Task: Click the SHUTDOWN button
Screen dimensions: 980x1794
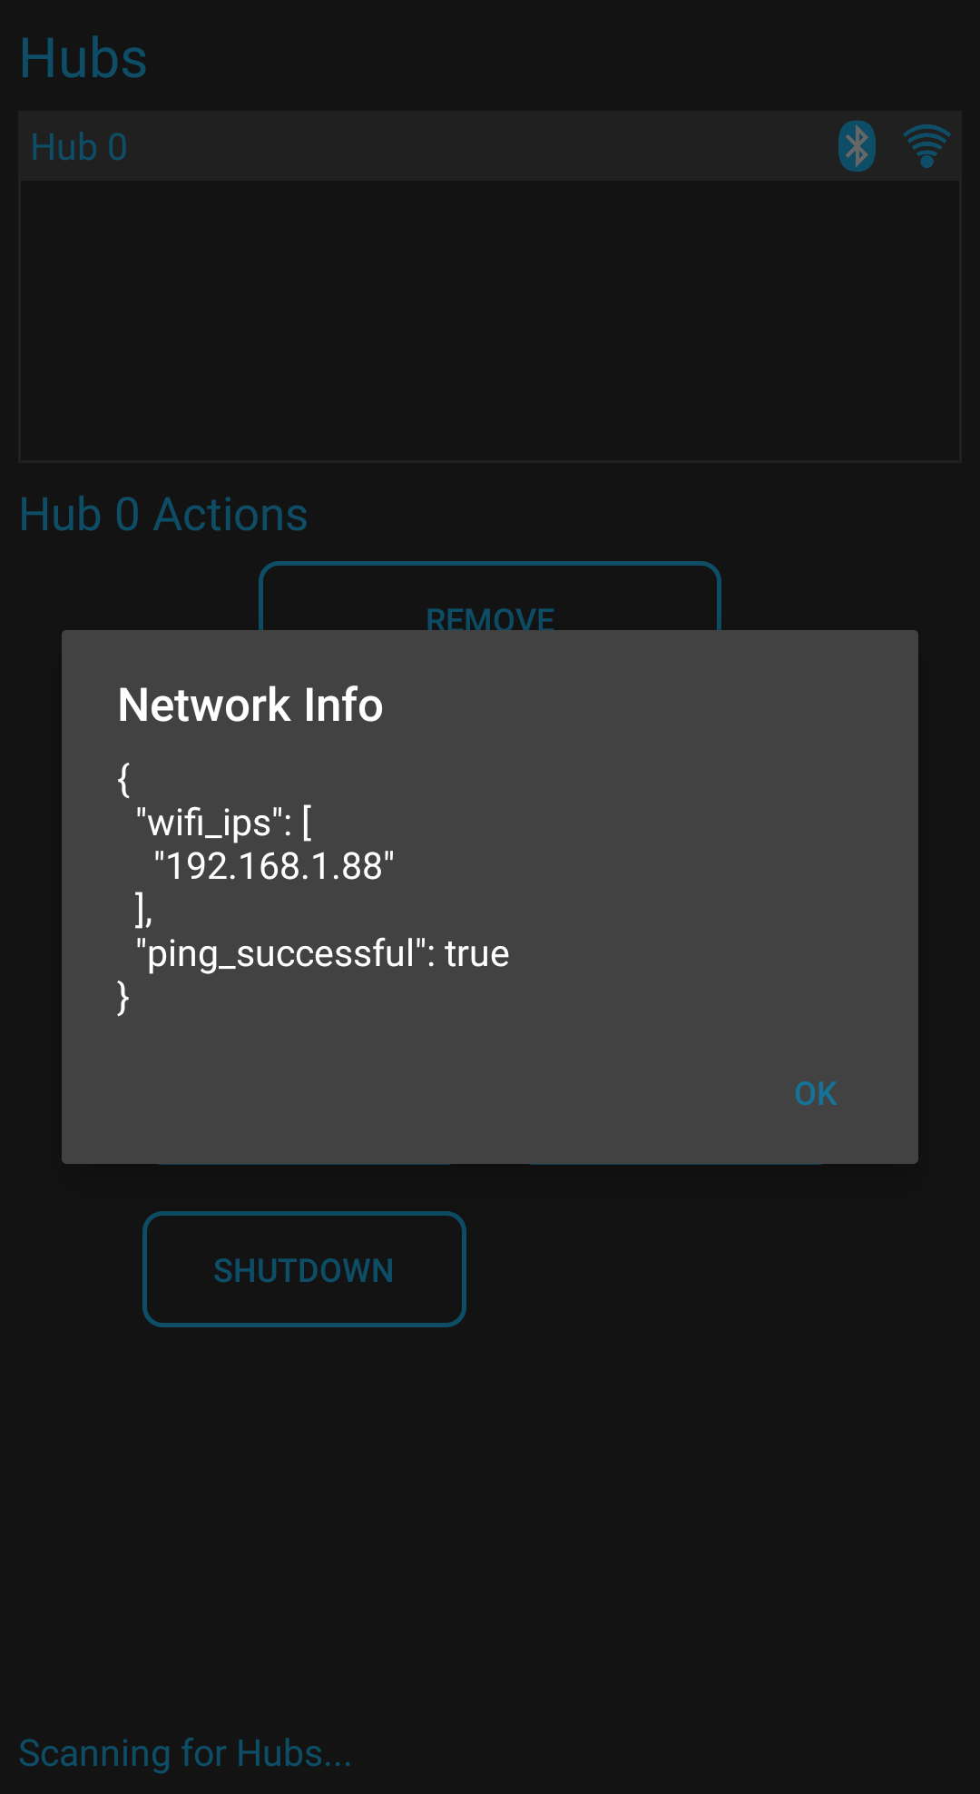Action: (x=304, y=1269)
